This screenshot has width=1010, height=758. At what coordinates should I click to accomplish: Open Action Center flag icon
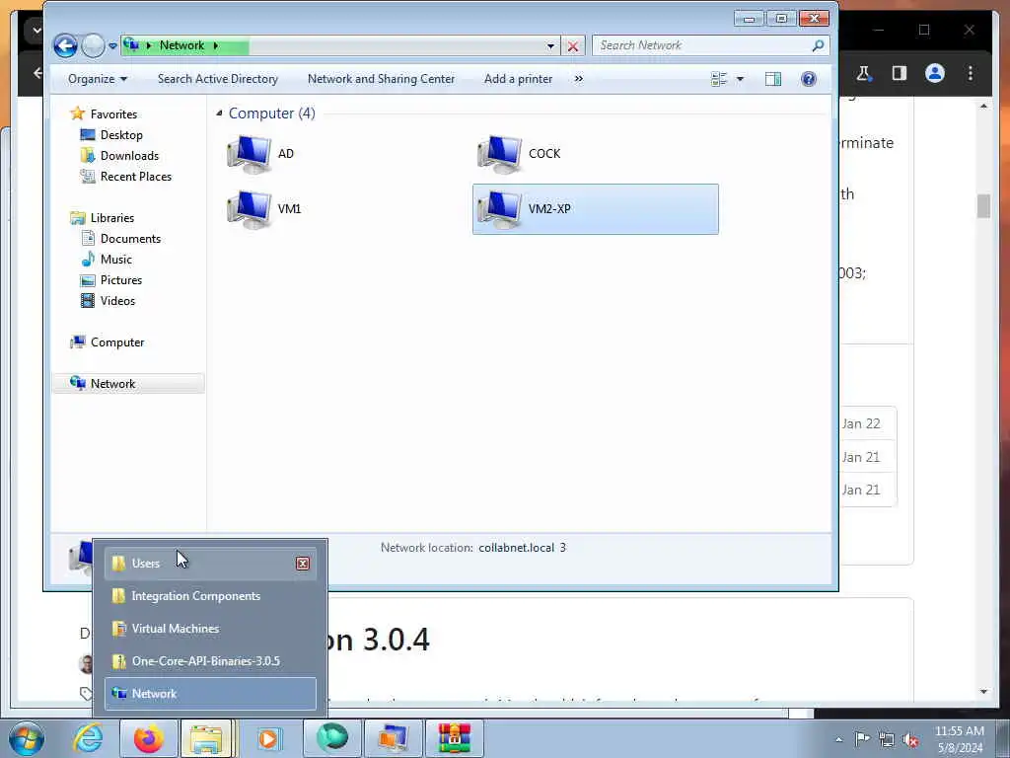(x=862, y=739)
